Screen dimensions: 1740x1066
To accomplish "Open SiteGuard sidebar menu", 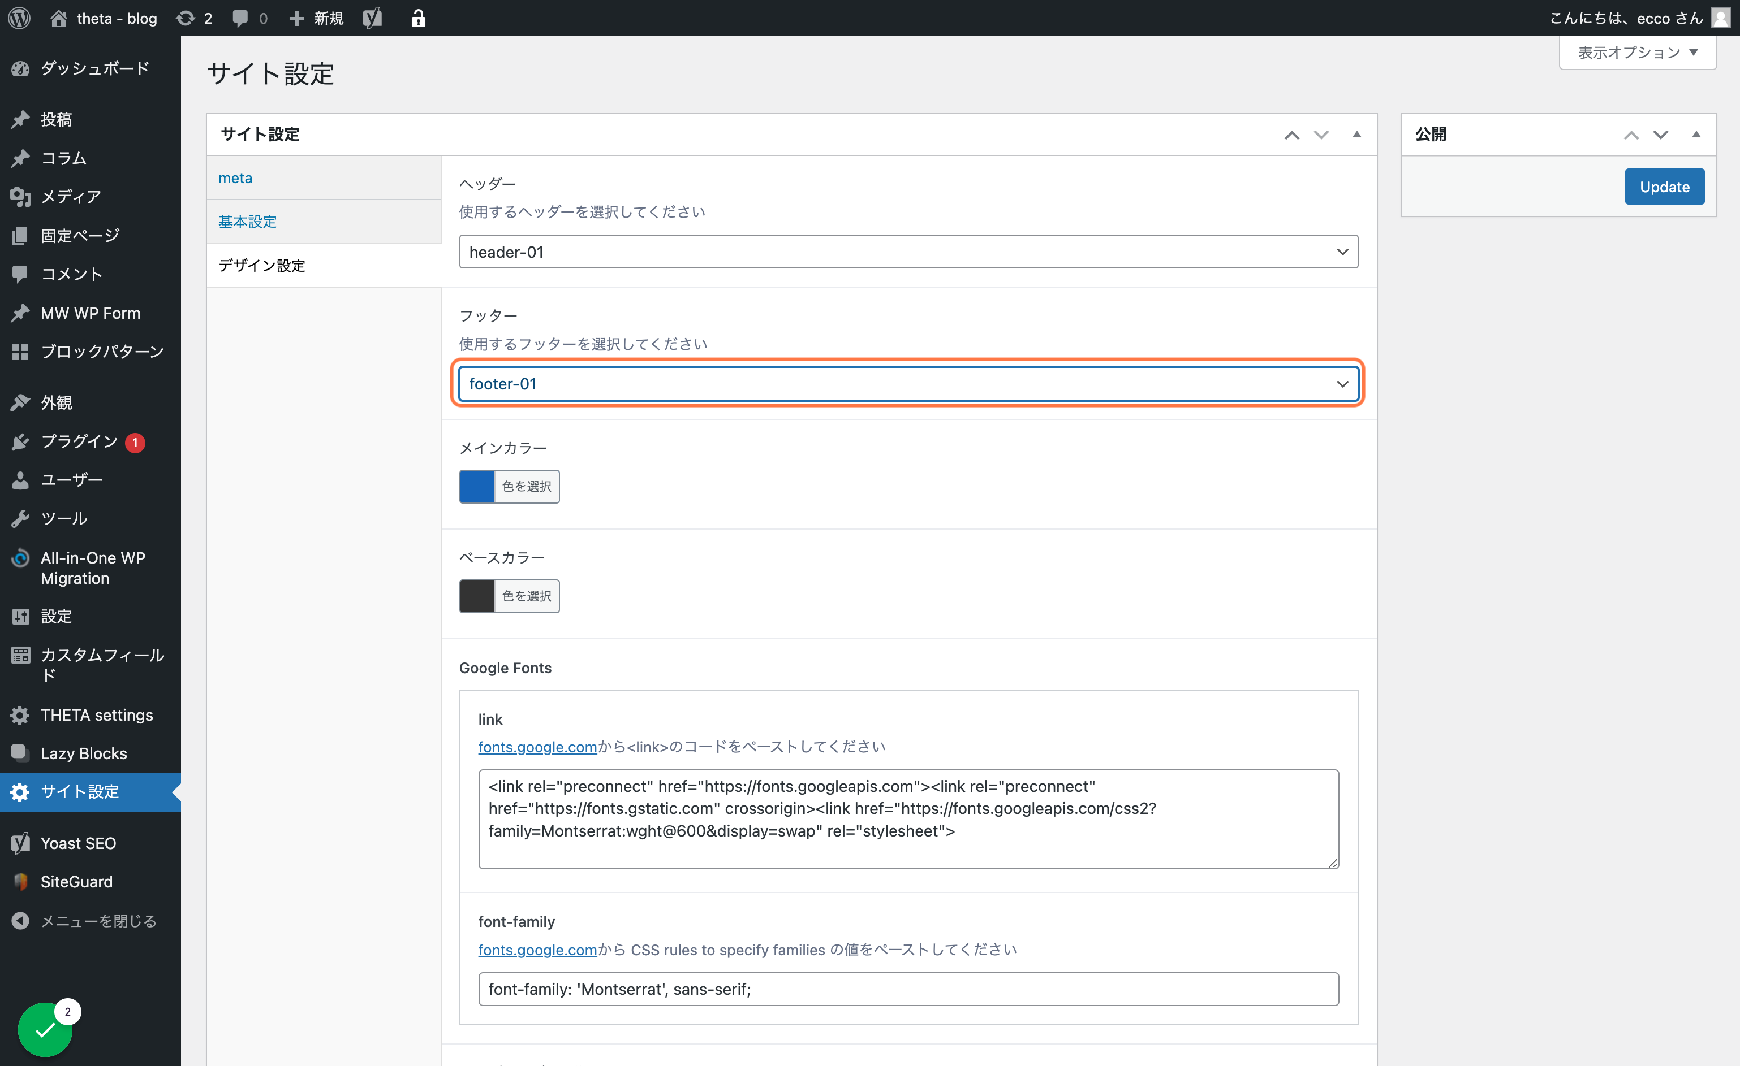I will pos(91,882).
